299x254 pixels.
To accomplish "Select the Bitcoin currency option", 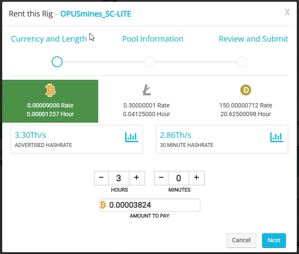I will point(50,101).
